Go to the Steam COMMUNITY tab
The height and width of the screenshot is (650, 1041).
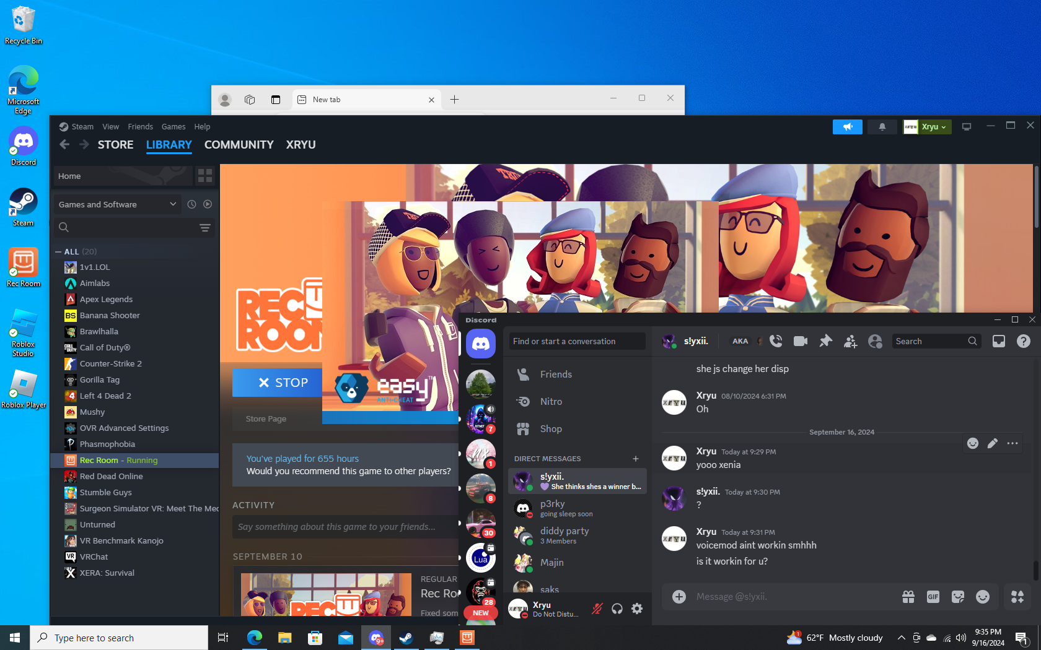(239, 145)
